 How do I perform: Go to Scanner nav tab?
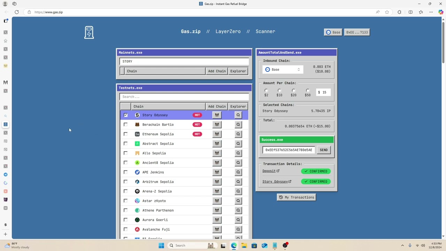266,31
